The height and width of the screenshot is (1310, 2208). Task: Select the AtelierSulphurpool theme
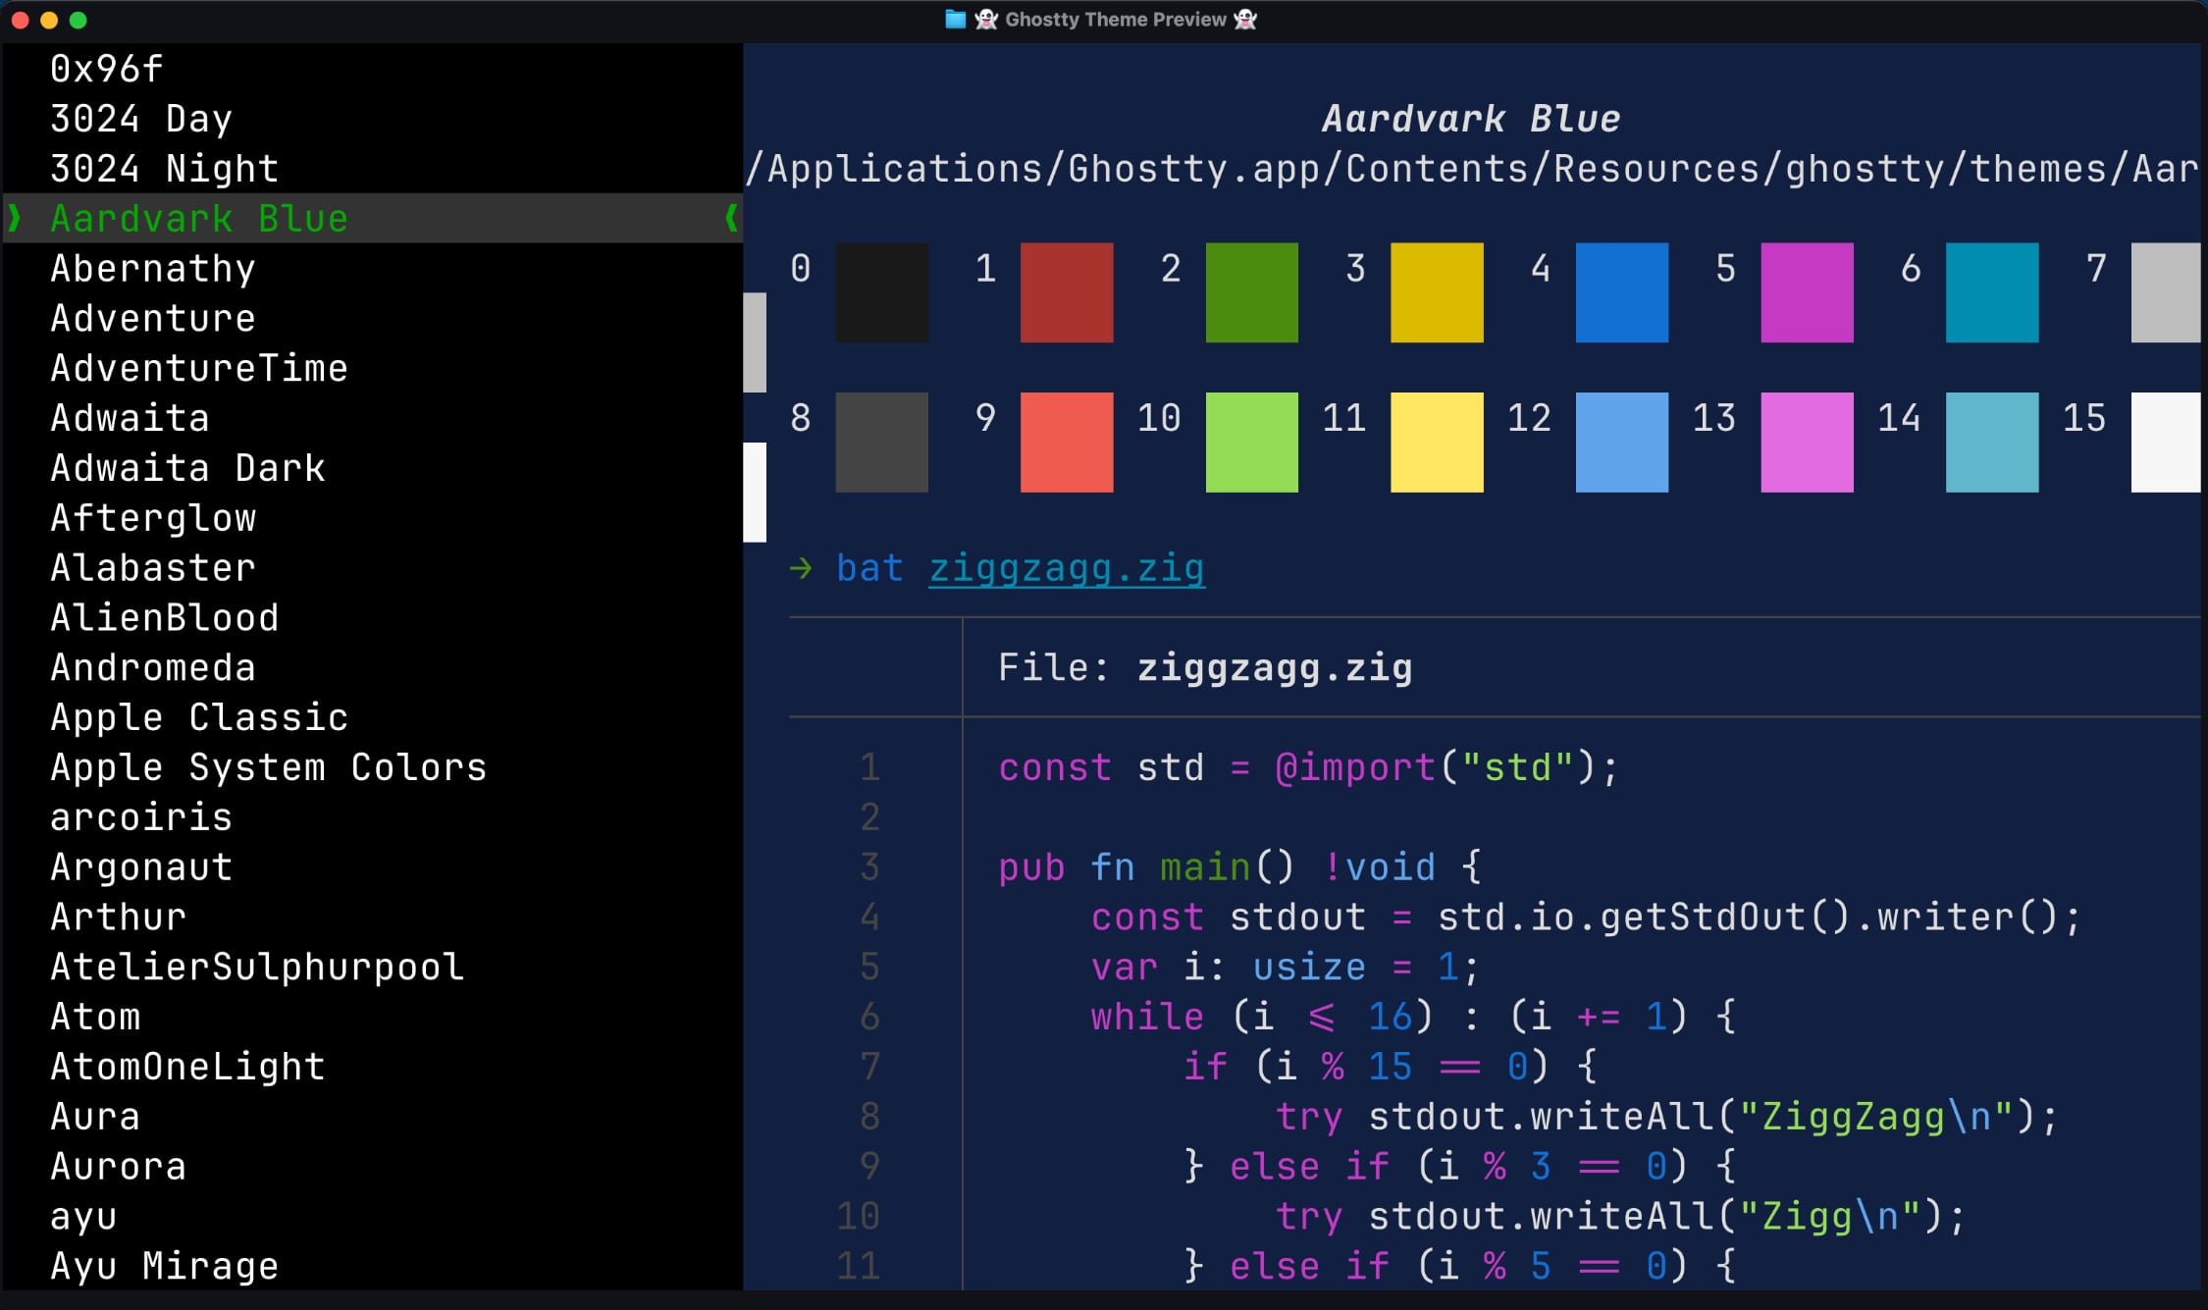point(257,967)
